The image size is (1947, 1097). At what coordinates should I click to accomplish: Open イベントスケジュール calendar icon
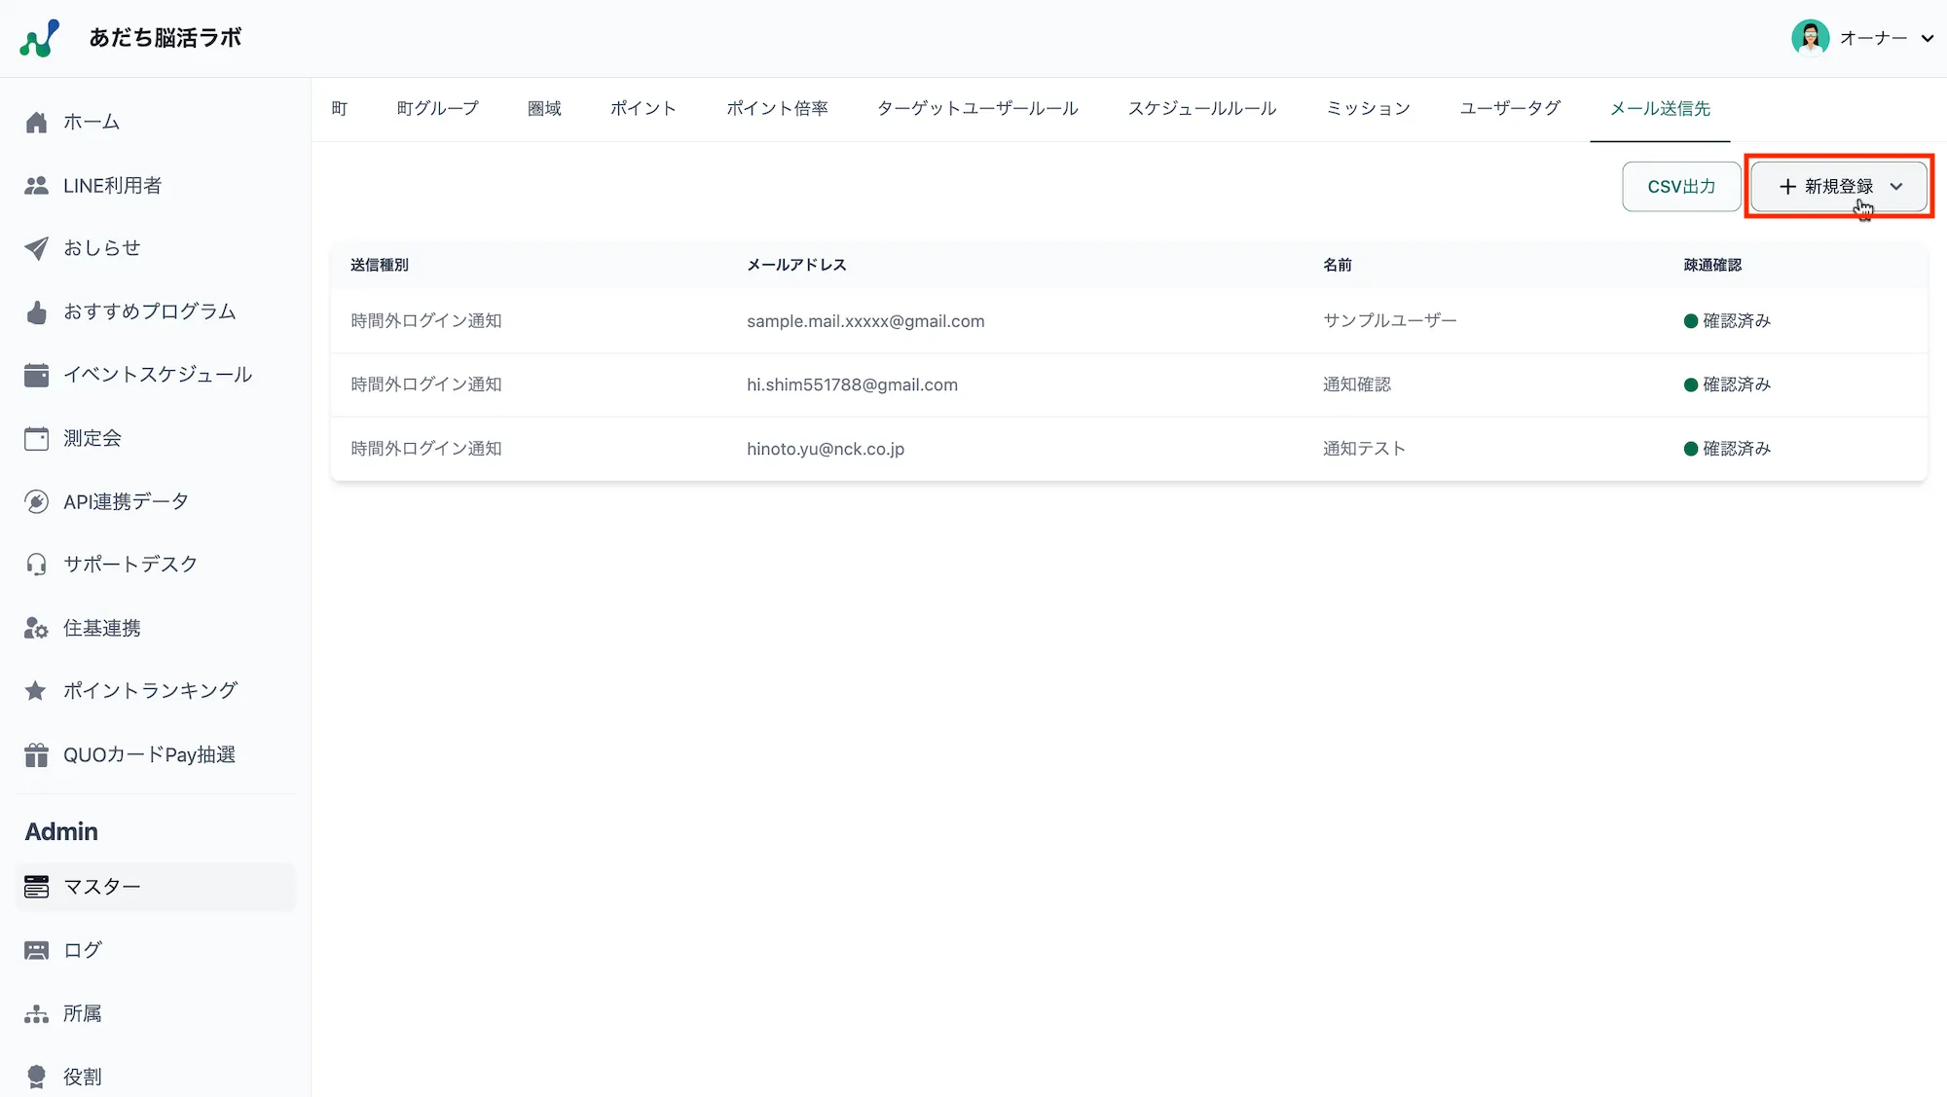pos(36,374)
